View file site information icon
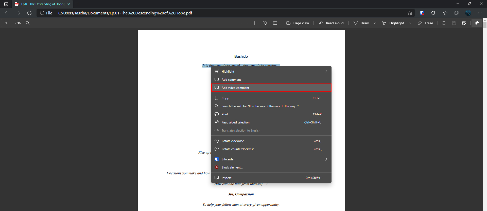The width and height of the screenshot is (487, 211). coord(42,13)
